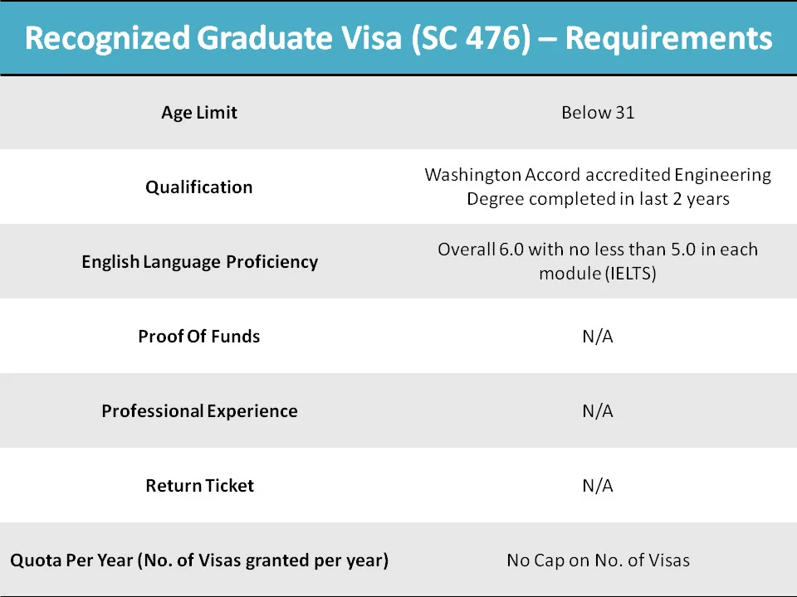Click N/A value for Return Ticket

(598, 485)
